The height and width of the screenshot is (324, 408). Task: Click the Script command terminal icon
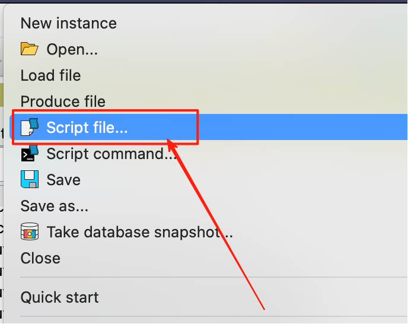pos(30,154)
